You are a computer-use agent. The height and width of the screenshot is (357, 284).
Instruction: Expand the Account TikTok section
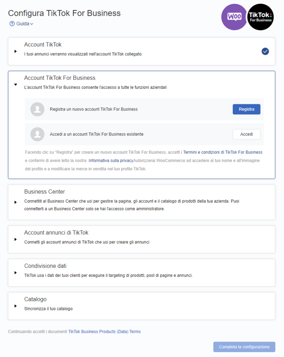pos(15,51)
